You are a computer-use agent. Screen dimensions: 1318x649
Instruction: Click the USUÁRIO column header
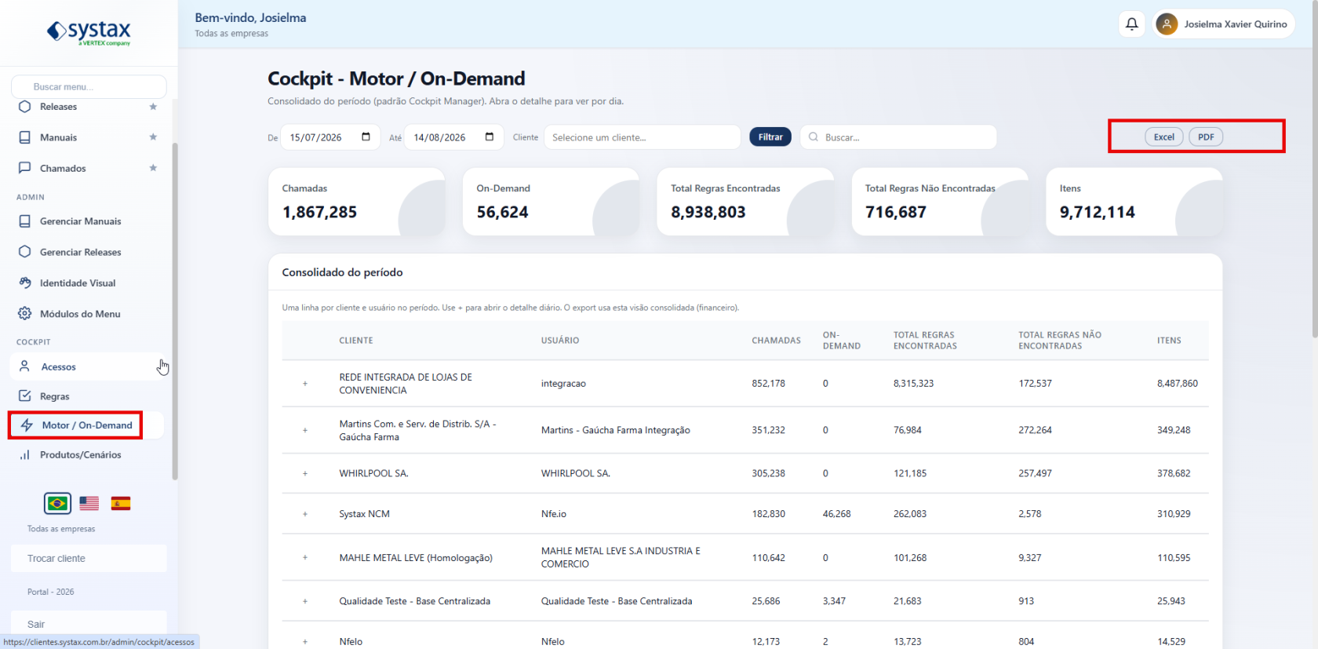(560, 341)
